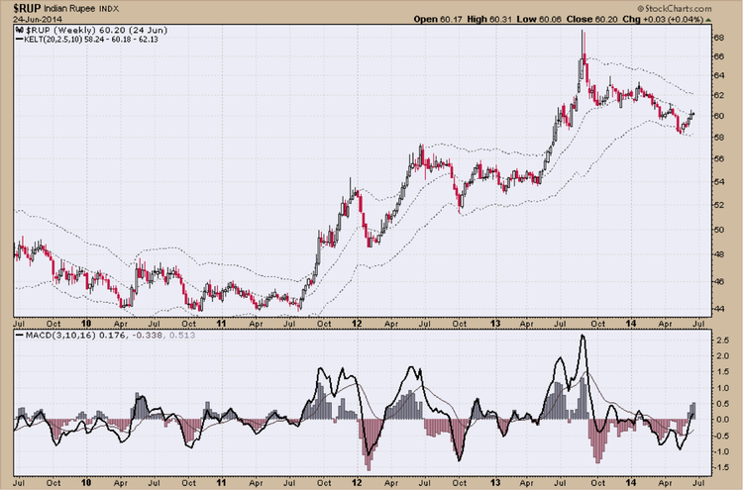Image resolution: width=743 pixels, height=490 pixels.
Task: Click the price axis label '52'
Action: click(719, 205)
